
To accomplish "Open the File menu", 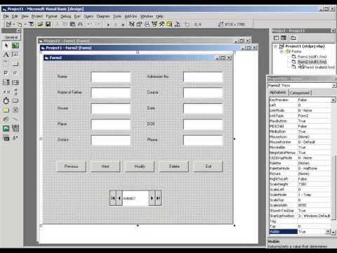I will 6,16.
